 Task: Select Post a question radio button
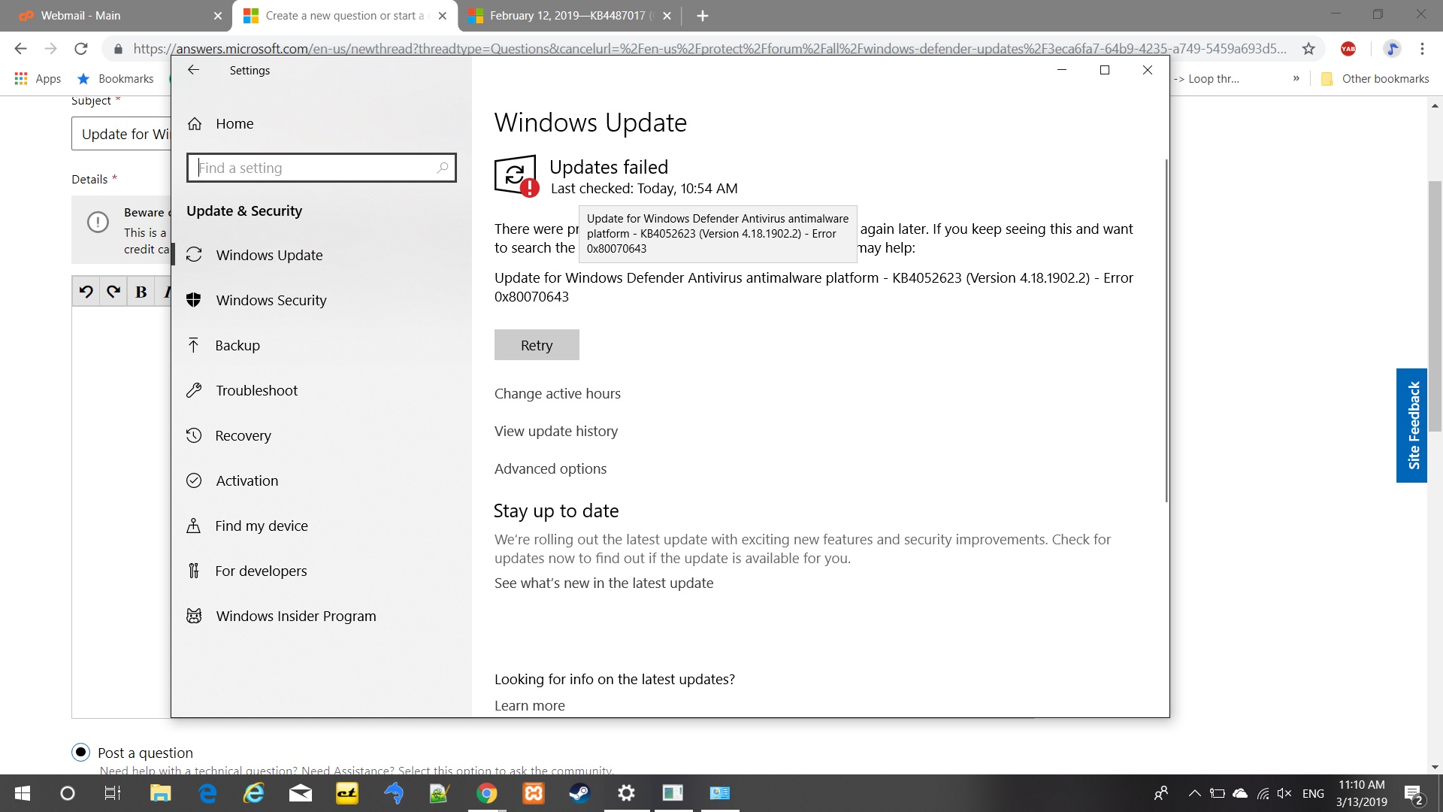80,752
